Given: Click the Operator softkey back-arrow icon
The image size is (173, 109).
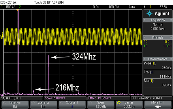Looking at the screenshot, I should pyautogui.click(x=33, y=103).
